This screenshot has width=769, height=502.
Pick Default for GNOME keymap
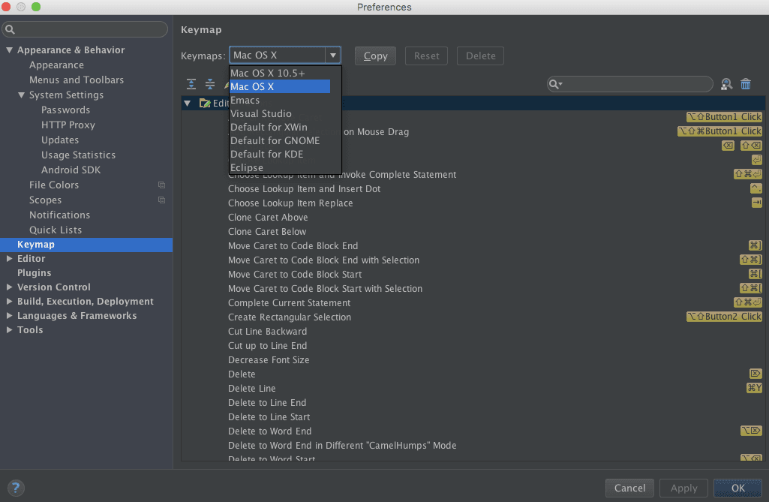(x=275, y=141)
